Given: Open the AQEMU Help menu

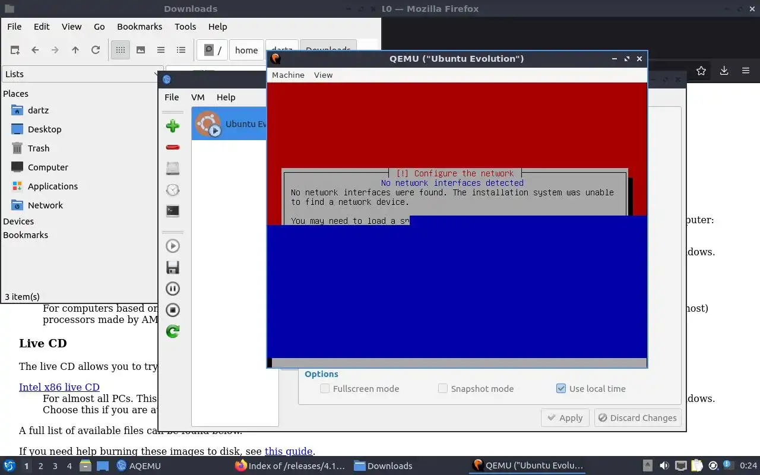Looking at the screenshot, I should point(226,97).
